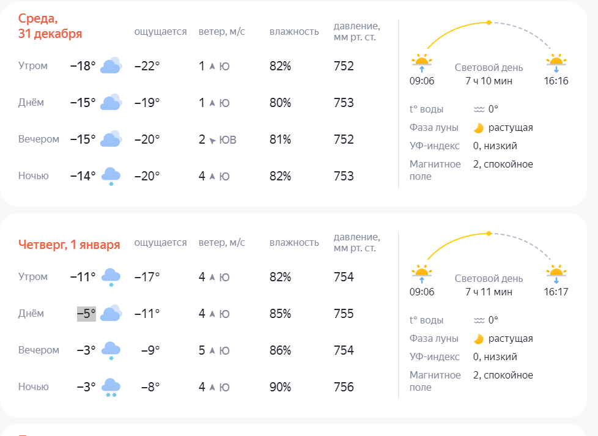Screen dimensions: 598x436
Task: Click the cloud icon for Thursday daytime
Action: (x=111, y=314)
